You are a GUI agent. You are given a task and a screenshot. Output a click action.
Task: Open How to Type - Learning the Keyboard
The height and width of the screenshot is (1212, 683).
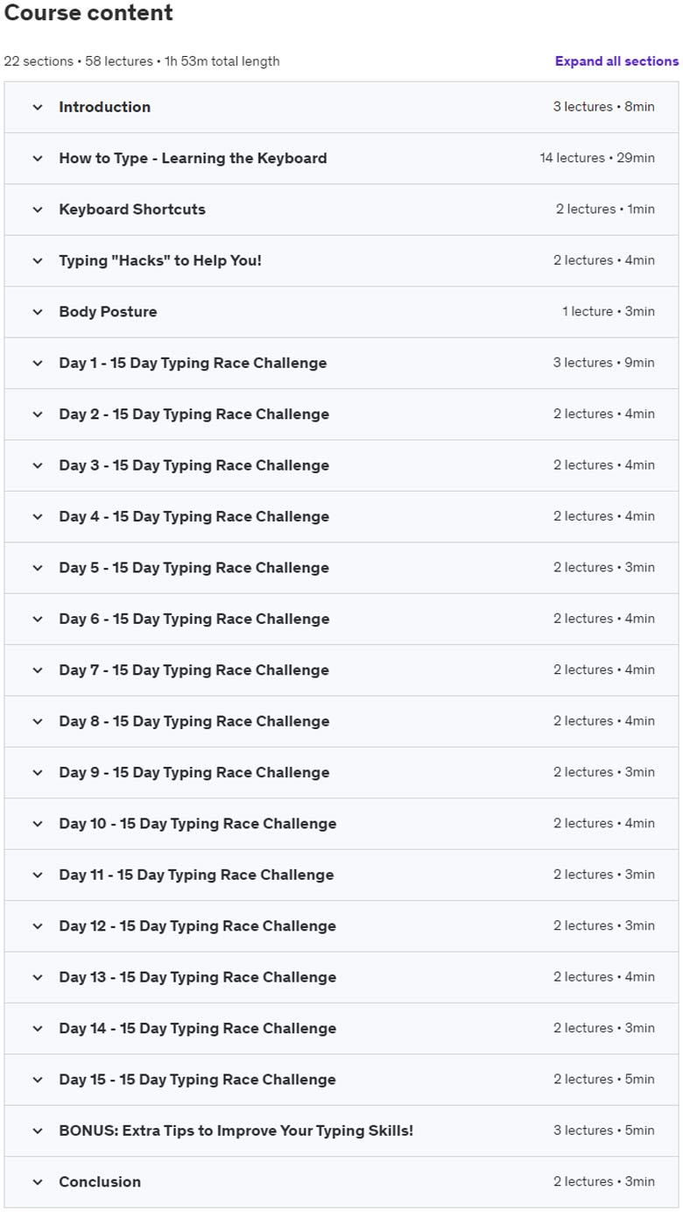click(193, 159)
